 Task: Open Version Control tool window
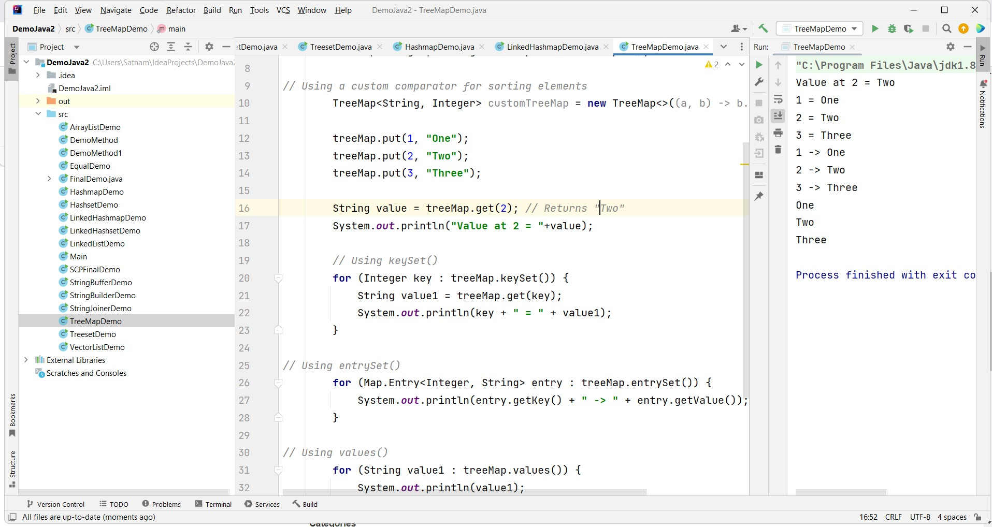[55, 504]
